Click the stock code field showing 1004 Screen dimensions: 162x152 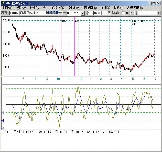coord(14,13)
